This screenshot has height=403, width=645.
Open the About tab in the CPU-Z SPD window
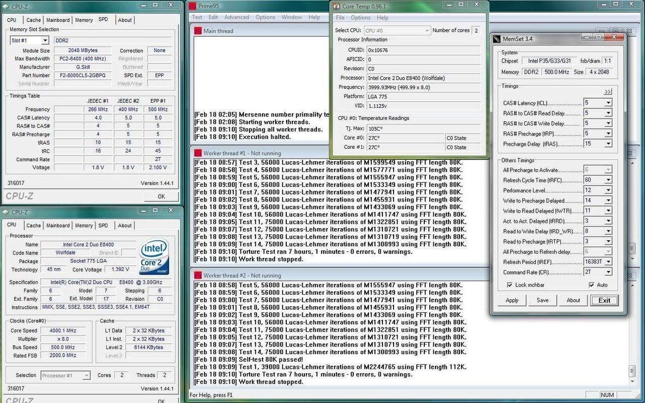point(125,20)
